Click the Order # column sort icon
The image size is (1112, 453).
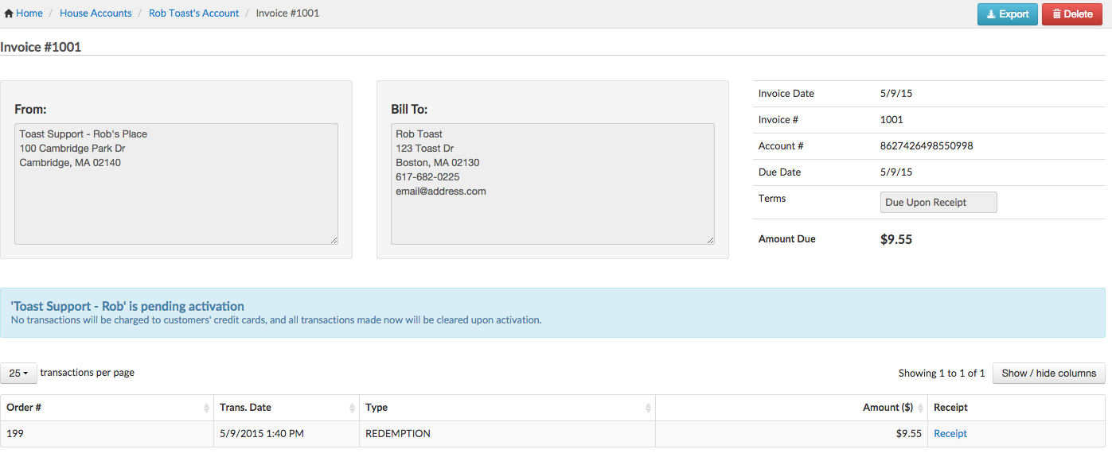pyautogui.click(x=207, y=408)
